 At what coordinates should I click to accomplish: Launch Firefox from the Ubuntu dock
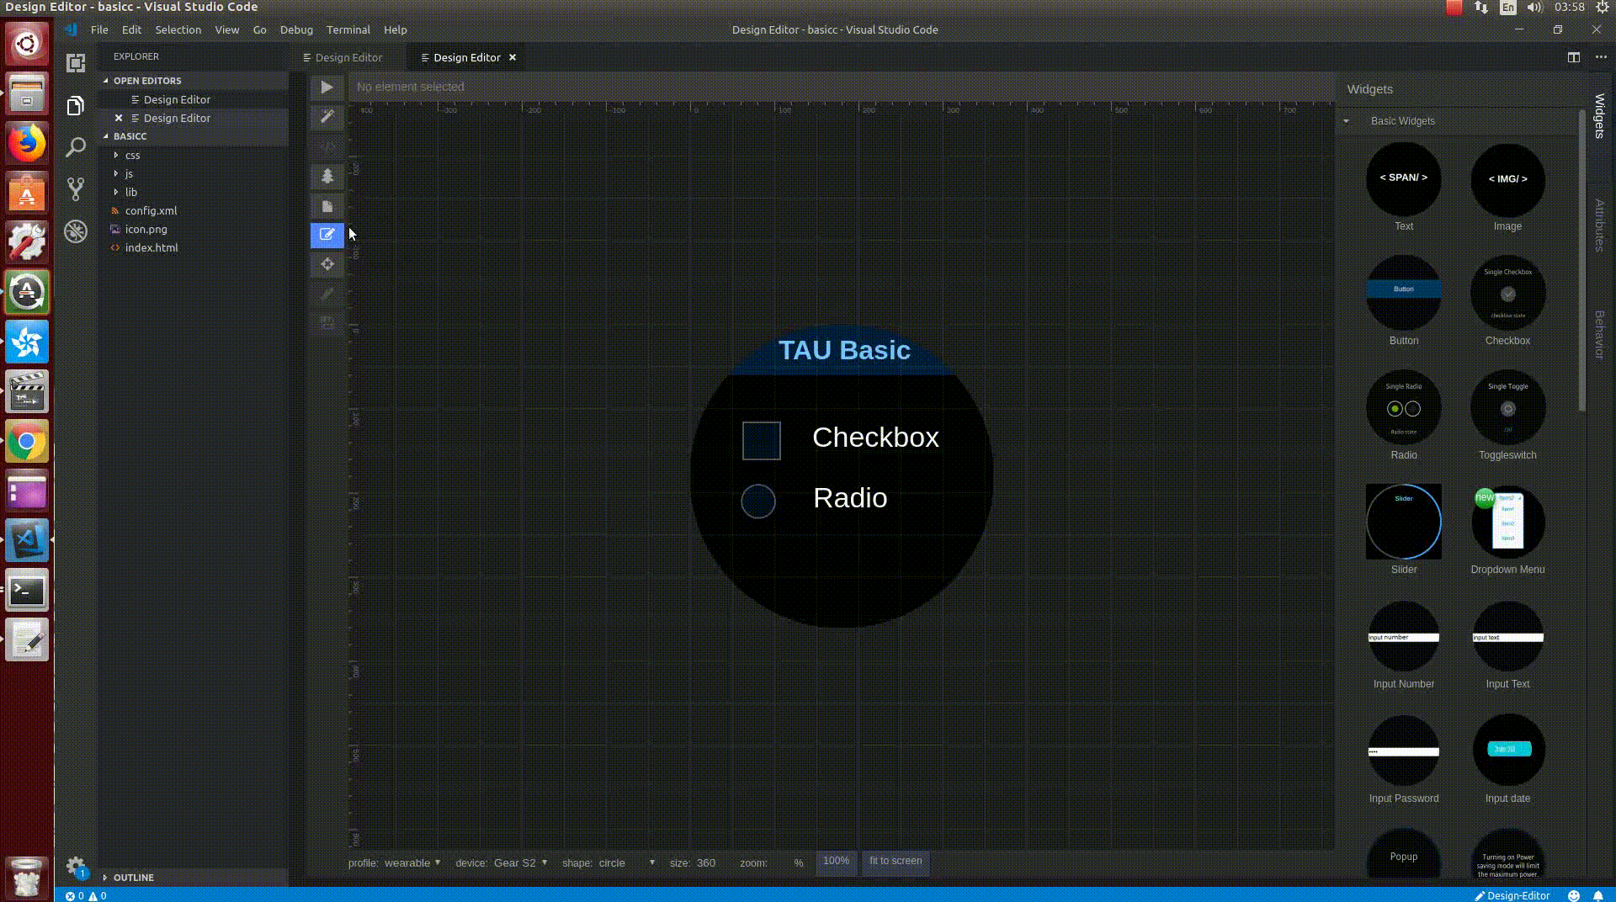(x=27, y=143)
